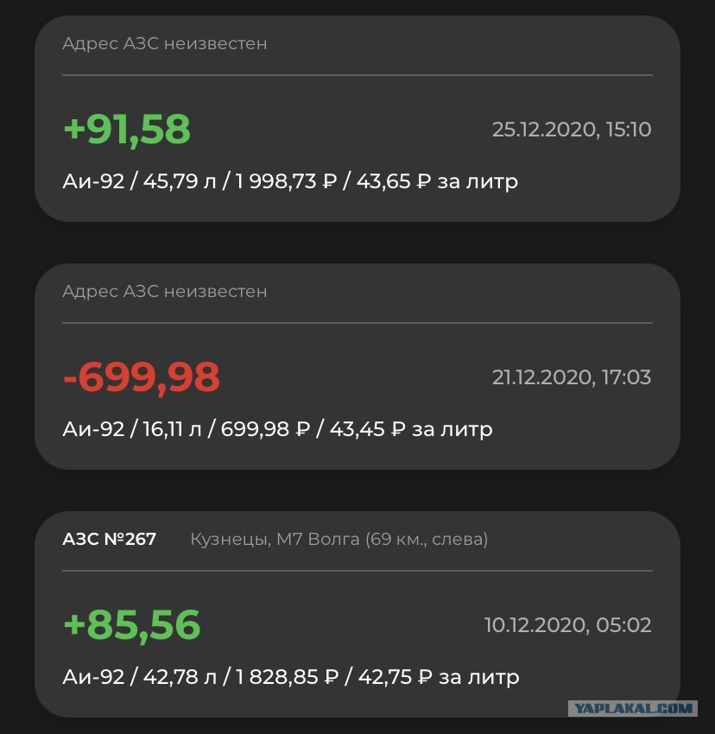Open the -699,98 transaction card
715x734 pixels.
click(357, 366)
